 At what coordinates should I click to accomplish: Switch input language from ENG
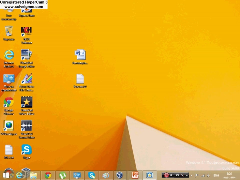click(216, 175)
